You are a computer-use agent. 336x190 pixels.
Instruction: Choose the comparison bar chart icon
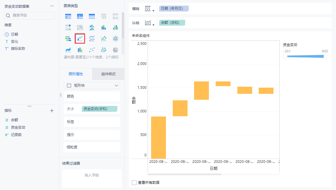point(68,39)
